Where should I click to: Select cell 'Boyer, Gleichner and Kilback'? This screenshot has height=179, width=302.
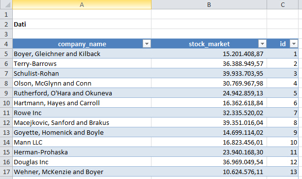[x=82, y=54]
